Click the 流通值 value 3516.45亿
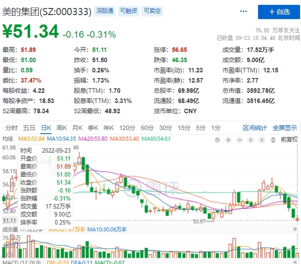The image size is (301, 264). pos(261,101)
